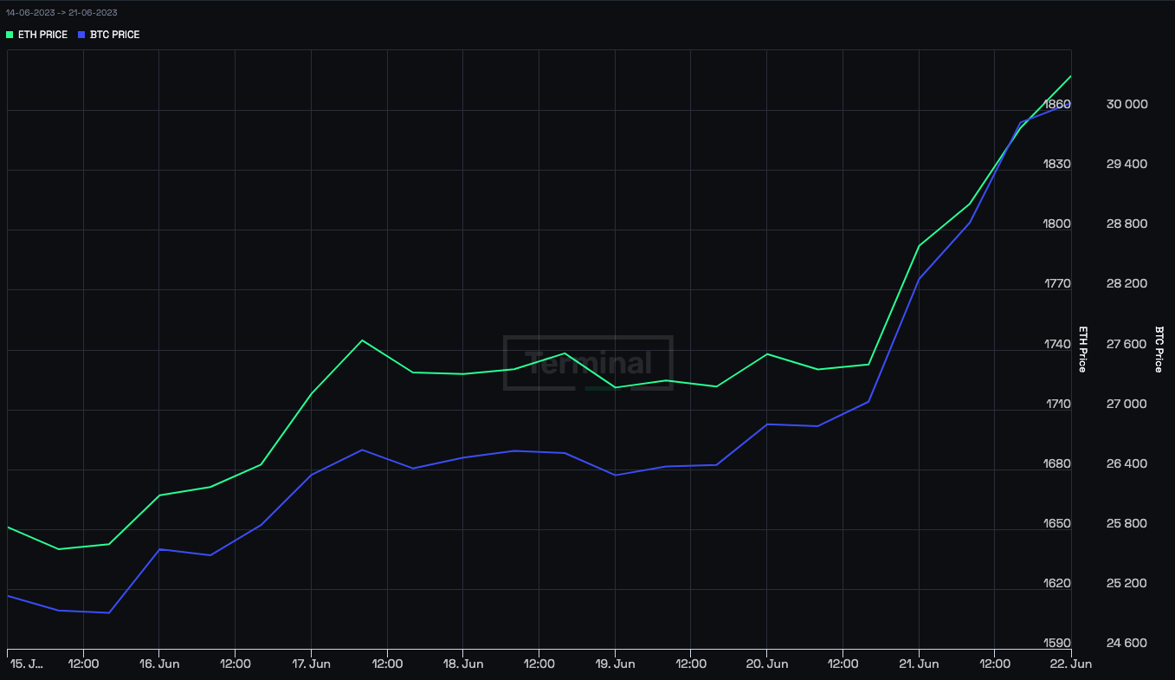The image size is (1175, 680).
Task: Click the 1740 ETH axis value
Action: pos(1058,344)
